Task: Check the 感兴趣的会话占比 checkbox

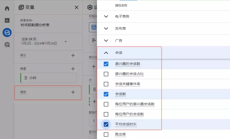Action: click(106, 74)
